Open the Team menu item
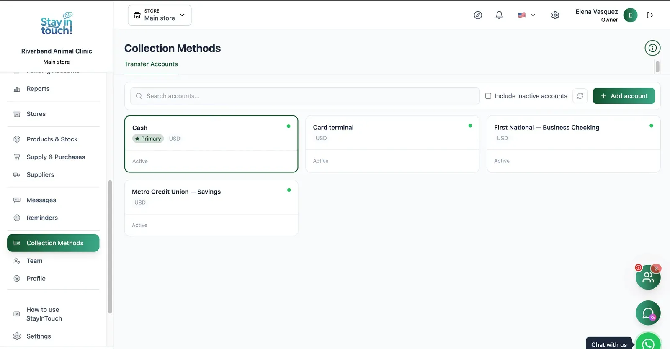The height and width of the screenshot is (349, 670). coord(53,261)
